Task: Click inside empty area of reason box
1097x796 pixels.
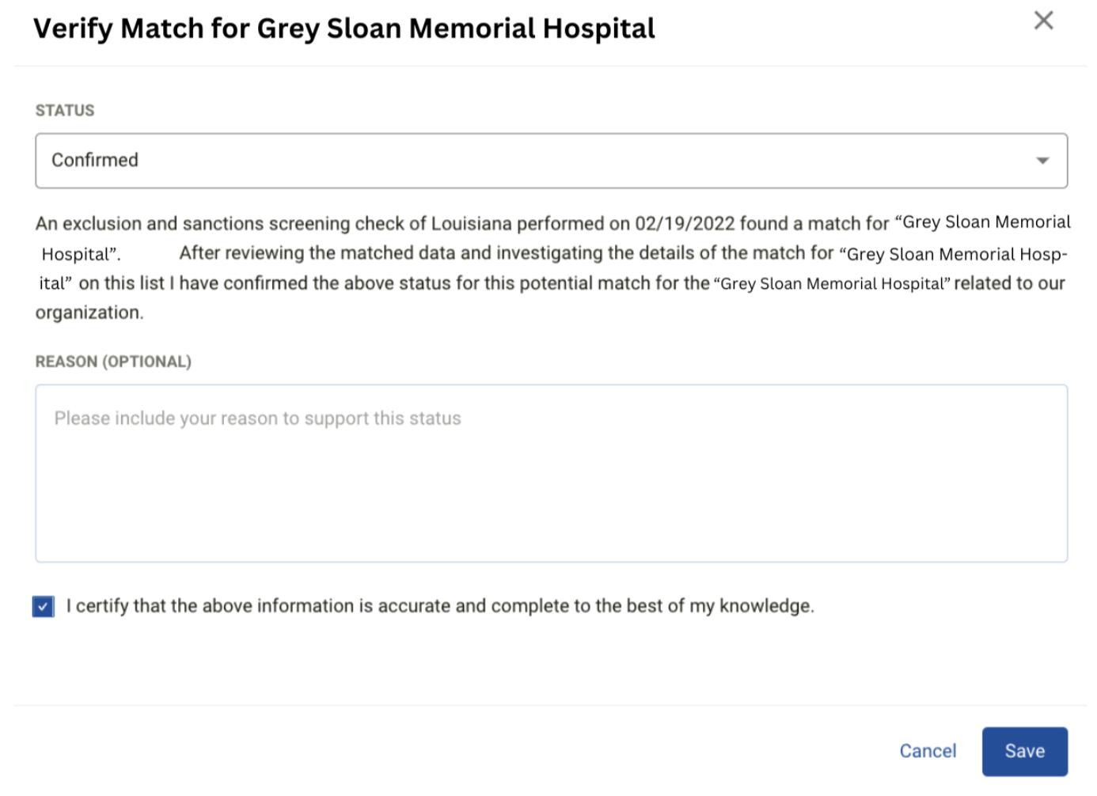Action: (x=551, y=498)
